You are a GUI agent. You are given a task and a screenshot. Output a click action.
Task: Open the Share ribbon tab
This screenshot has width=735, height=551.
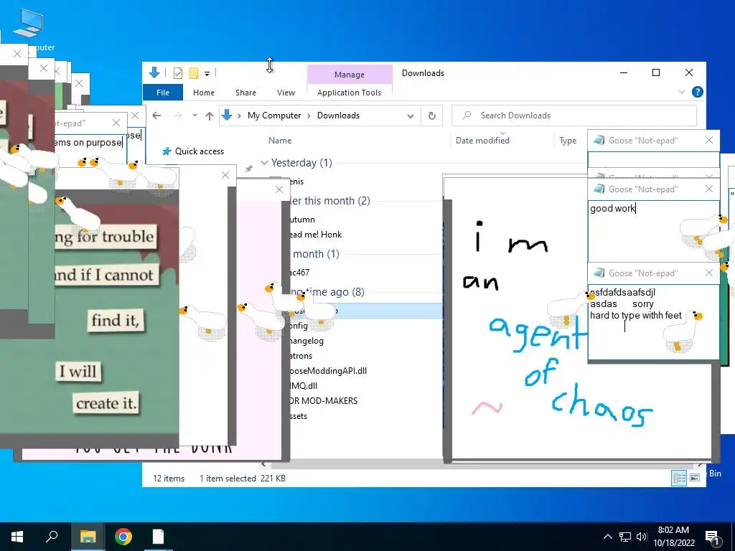click(x=245, y=93)
